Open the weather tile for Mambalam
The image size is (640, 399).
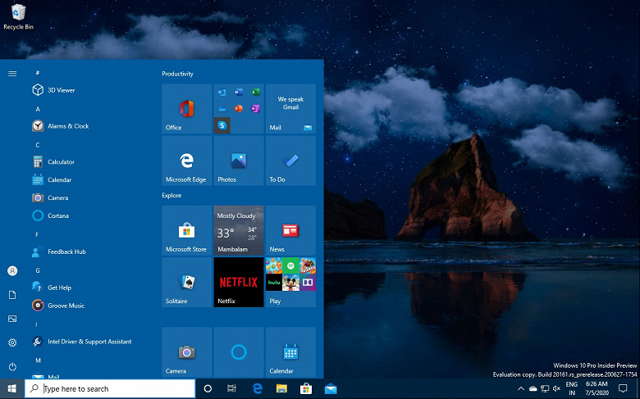click(239, 231)
